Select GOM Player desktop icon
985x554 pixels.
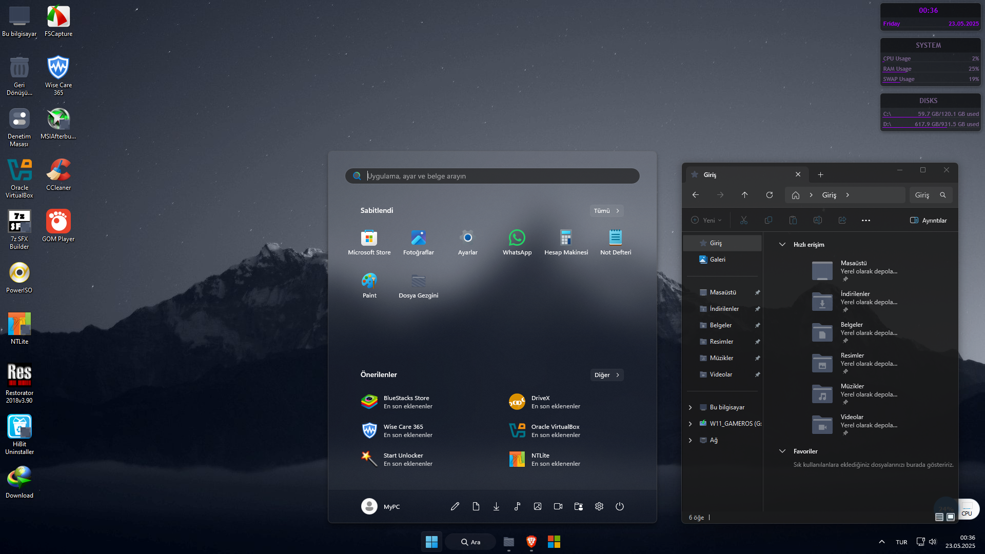[58, 227]
